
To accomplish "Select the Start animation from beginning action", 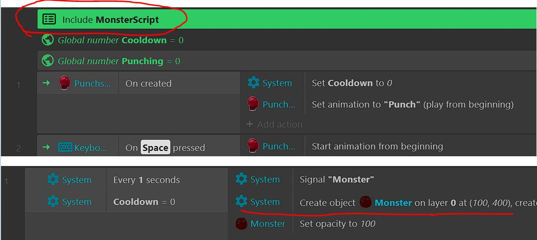I will pyautogui.click(x=377, y=147).
